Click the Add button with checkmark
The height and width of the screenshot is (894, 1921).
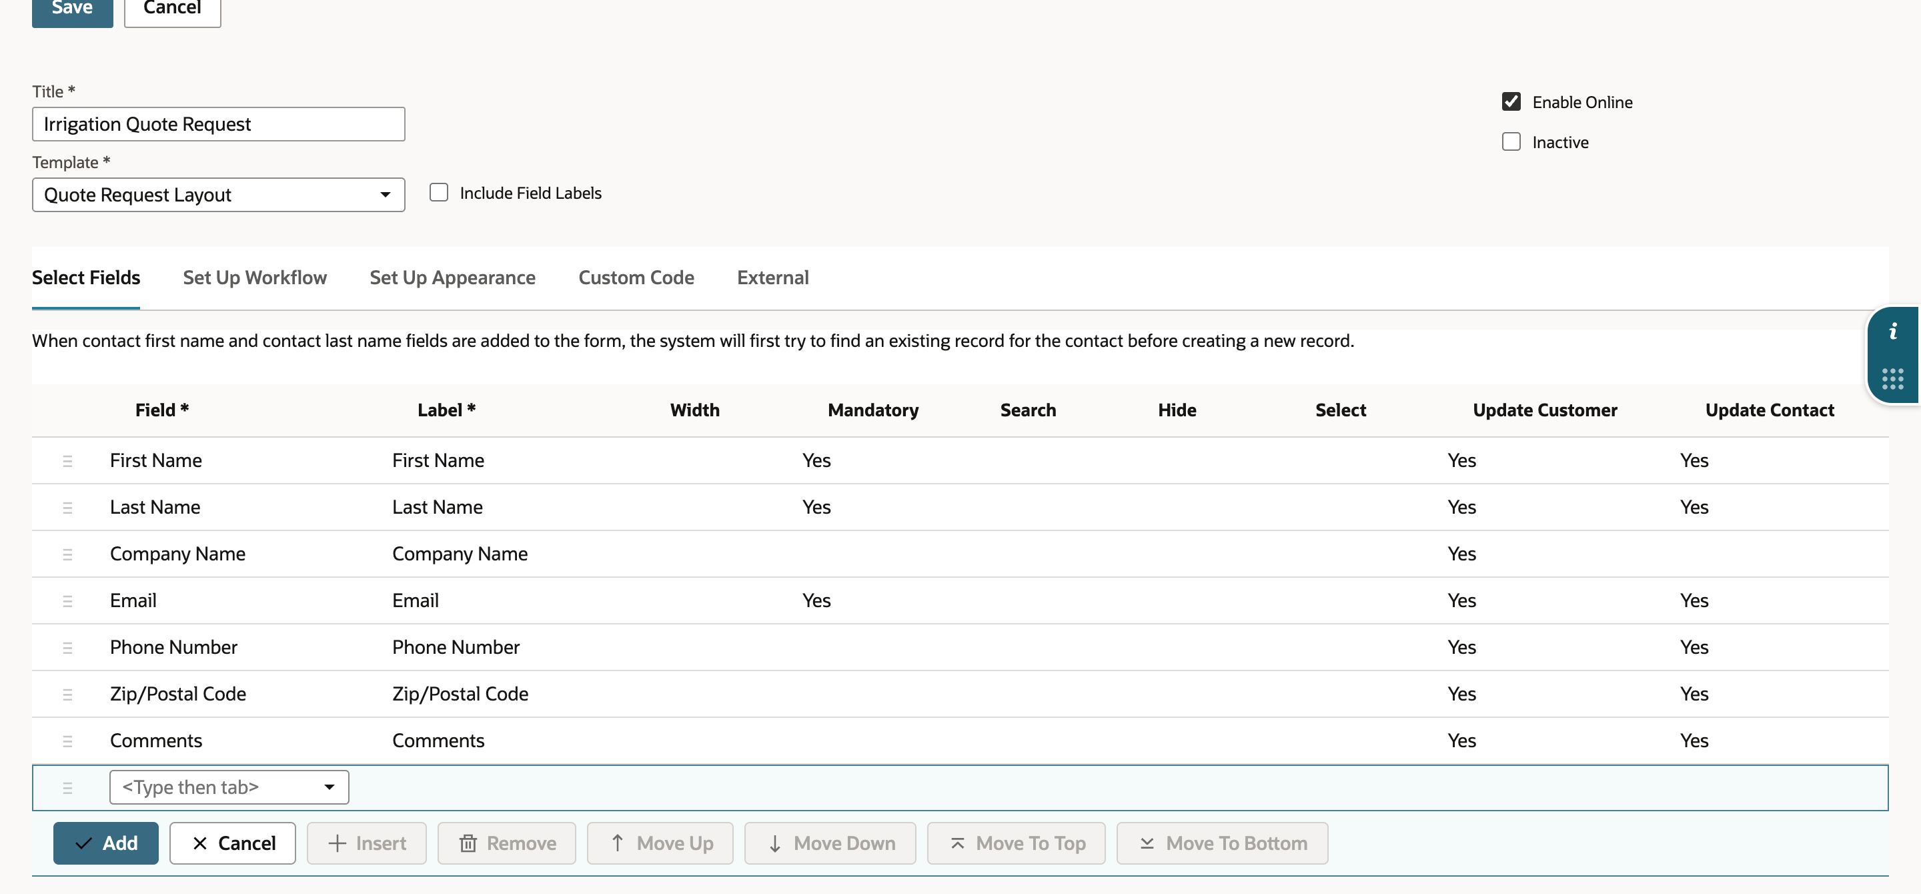106,843
